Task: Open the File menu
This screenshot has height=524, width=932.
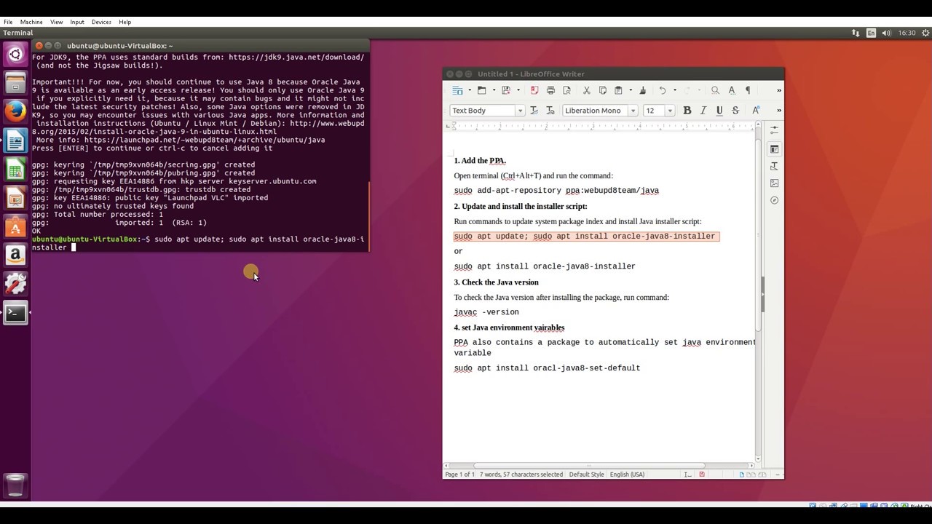Action: pos(8,23)
